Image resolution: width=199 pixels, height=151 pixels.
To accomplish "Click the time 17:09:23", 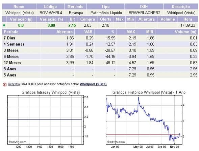I will pos(188,25).
